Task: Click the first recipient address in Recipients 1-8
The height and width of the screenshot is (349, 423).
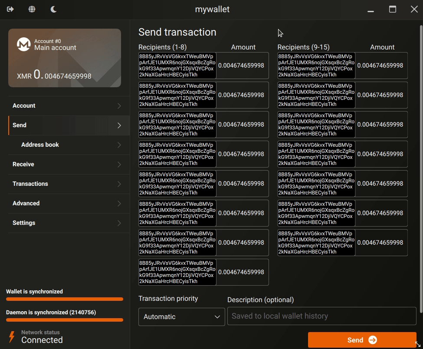Action: (177, 66)
